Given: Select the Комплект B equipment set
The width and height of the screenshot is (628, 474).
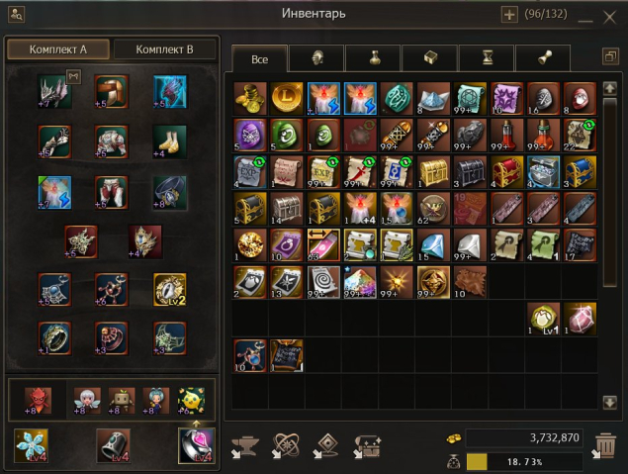Looking at the screenshot, I should [164, 49].
